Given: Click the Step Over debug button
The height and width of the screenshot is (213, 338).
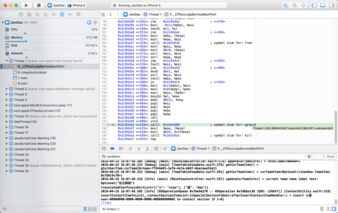Looking at the screenshot, I should (130, 149).
